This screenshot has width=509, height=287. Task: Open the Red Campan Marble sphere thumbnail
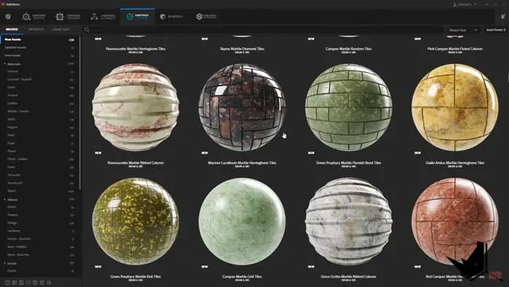click(454, 221)
